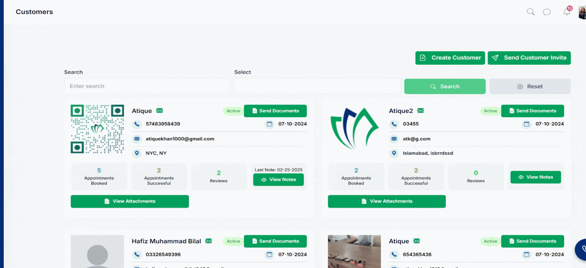
Task: Click Send Documents on the Atique2 card
Action: (x=533, y=111)
